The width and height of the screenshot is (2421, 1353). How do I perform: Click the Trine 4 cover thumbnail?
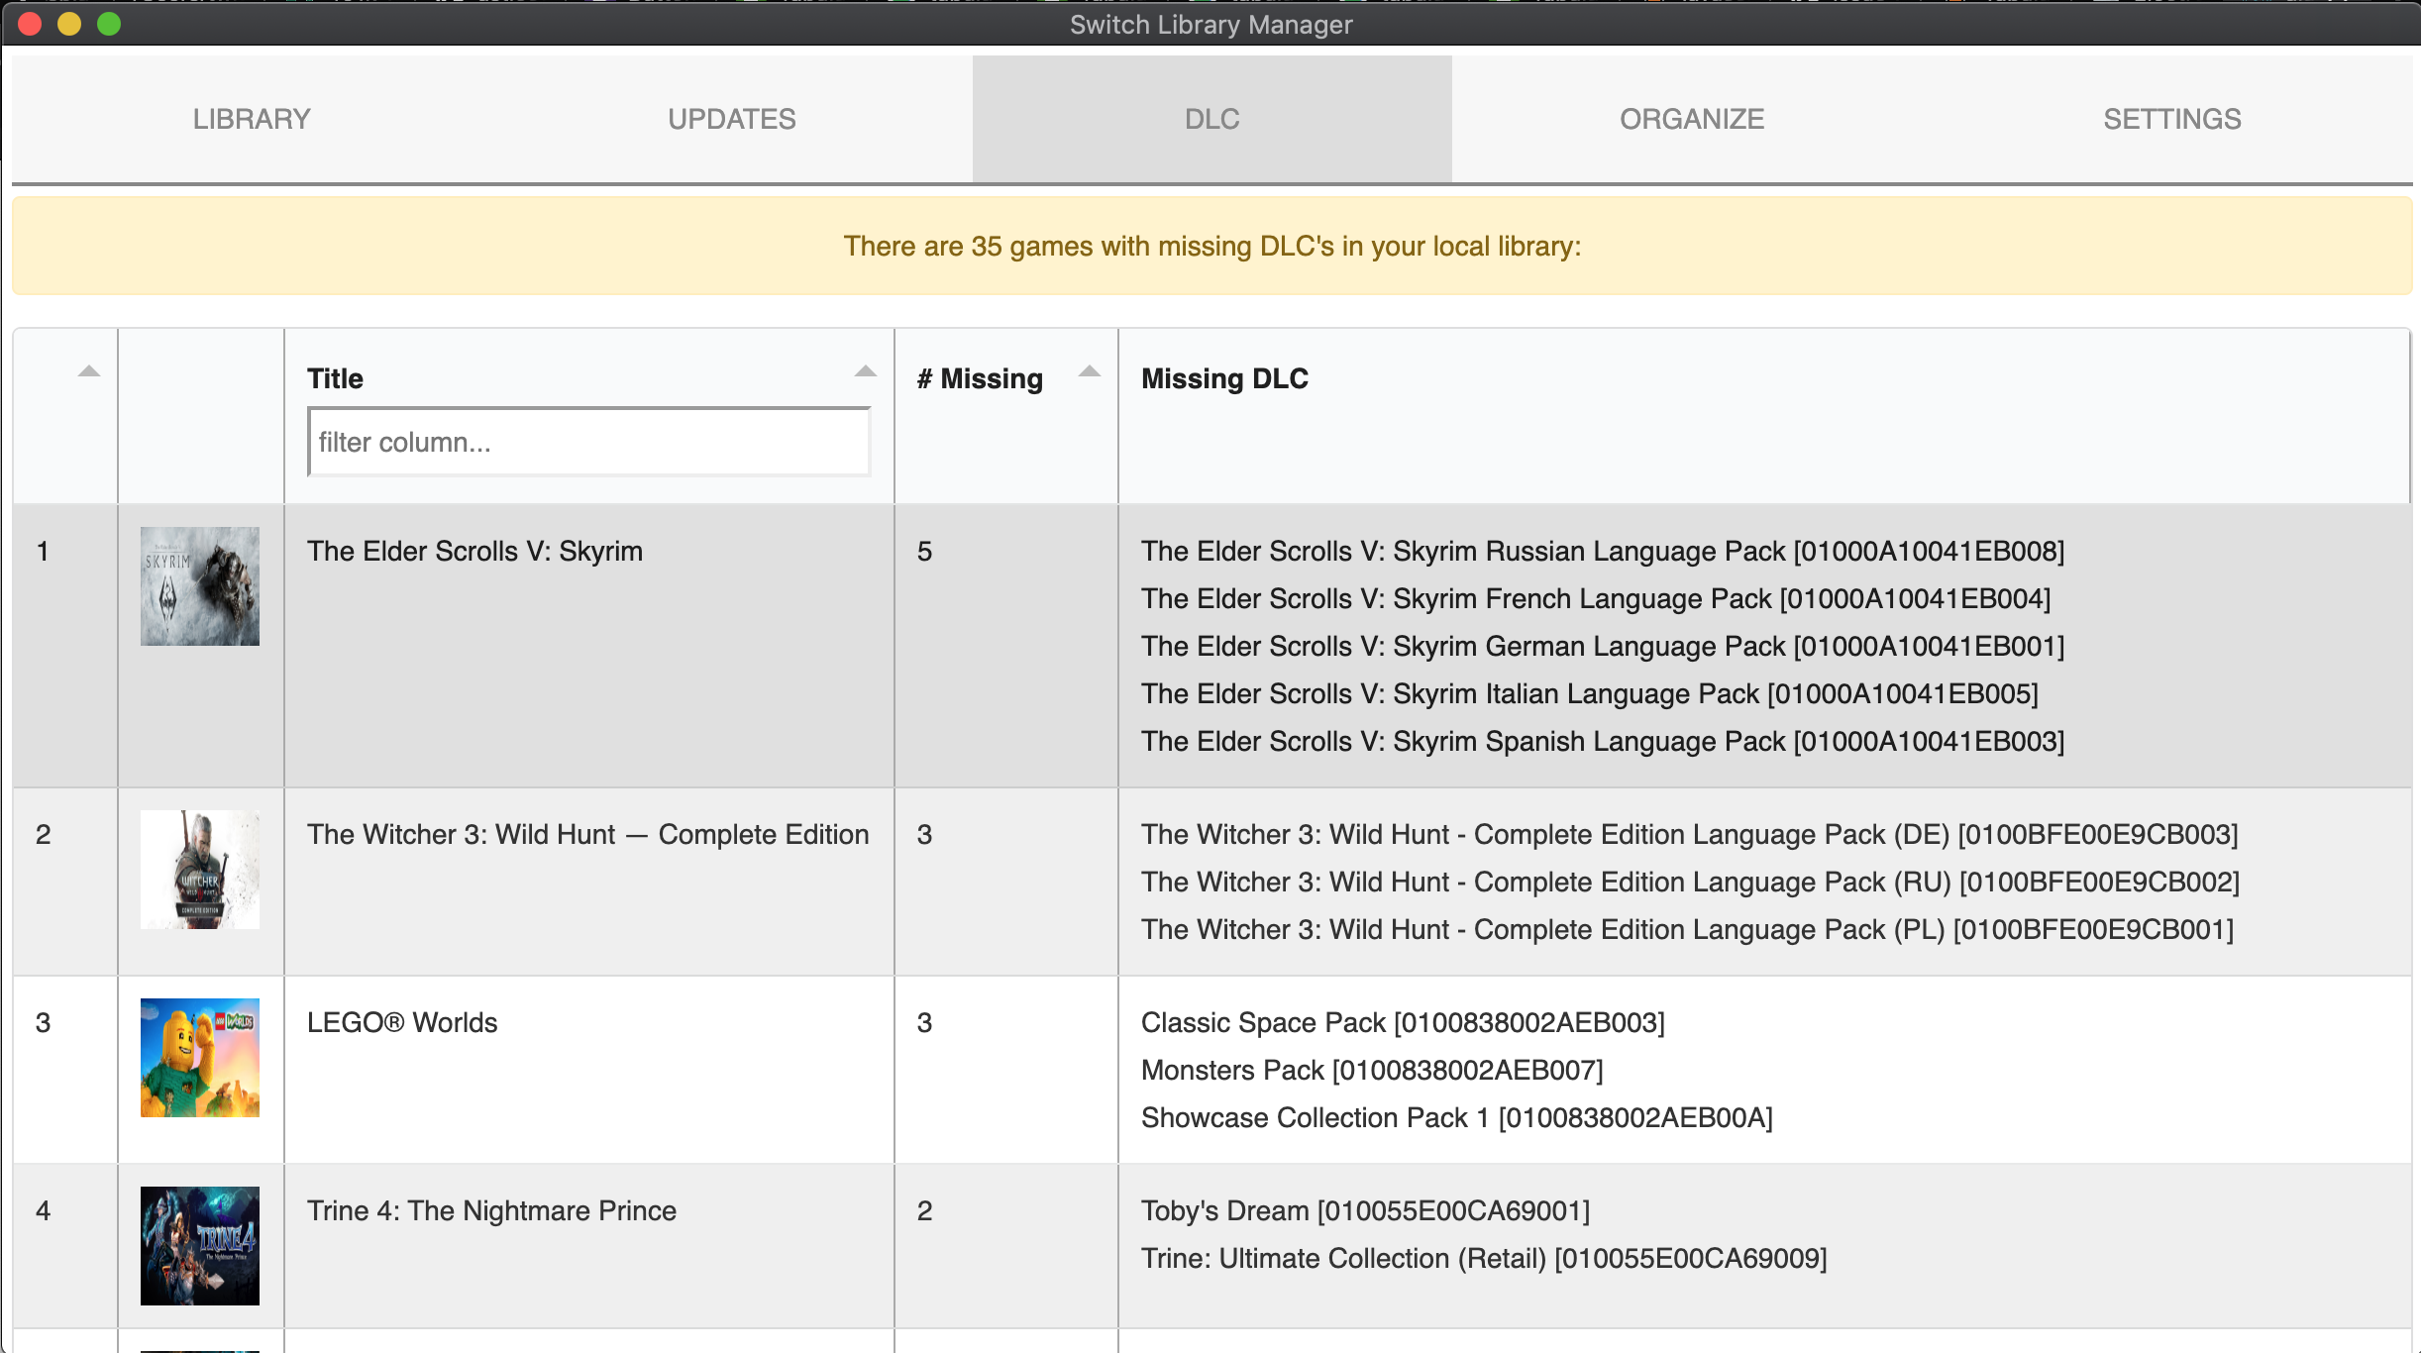pos(199,1246)
